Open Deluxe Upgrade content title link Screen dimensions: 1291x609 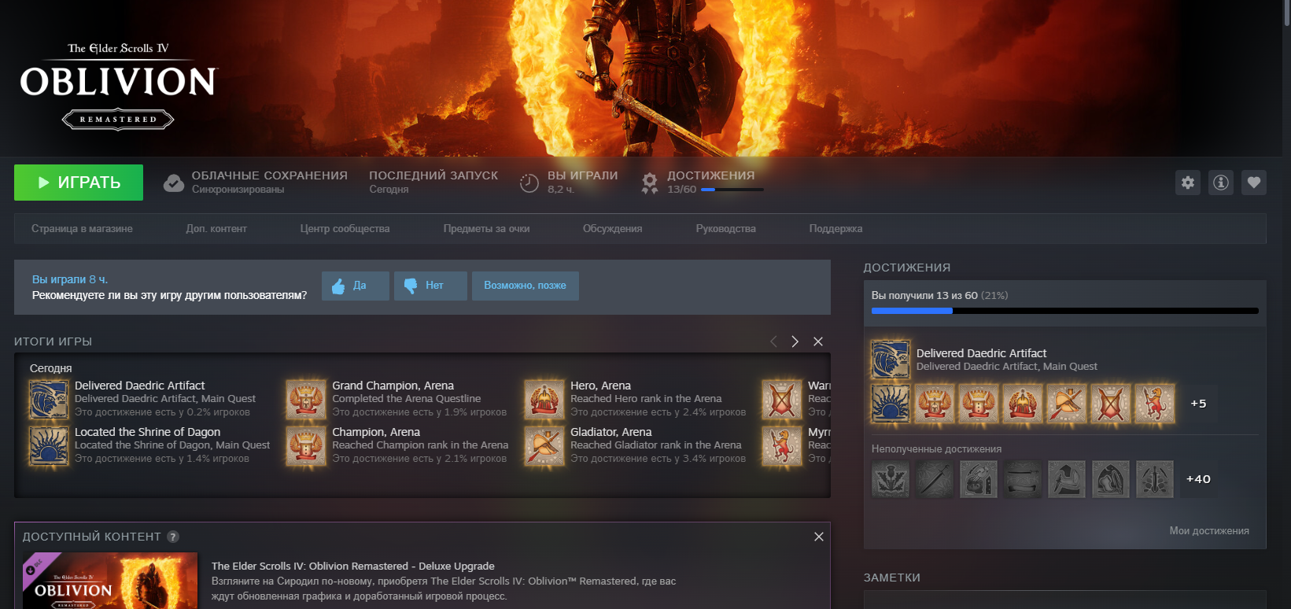[353, 567]
